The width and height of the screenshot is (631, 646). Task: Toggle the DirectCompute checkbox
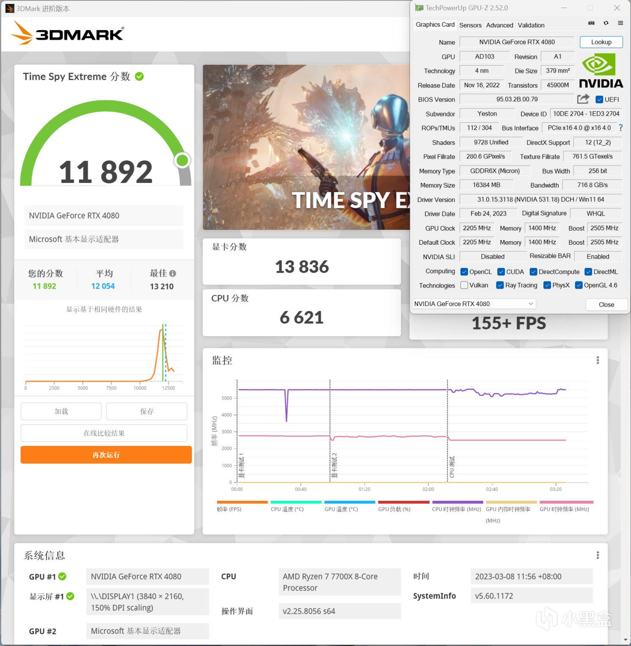pyautogui.click(x=533, y=272)
